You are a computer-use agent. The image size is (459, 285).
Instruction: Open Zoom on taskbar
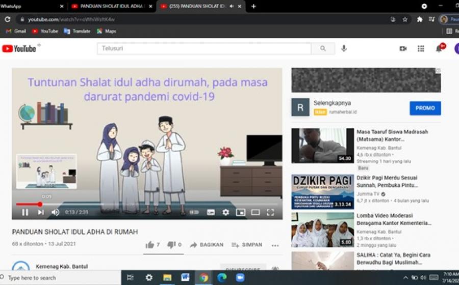point(240,278)
